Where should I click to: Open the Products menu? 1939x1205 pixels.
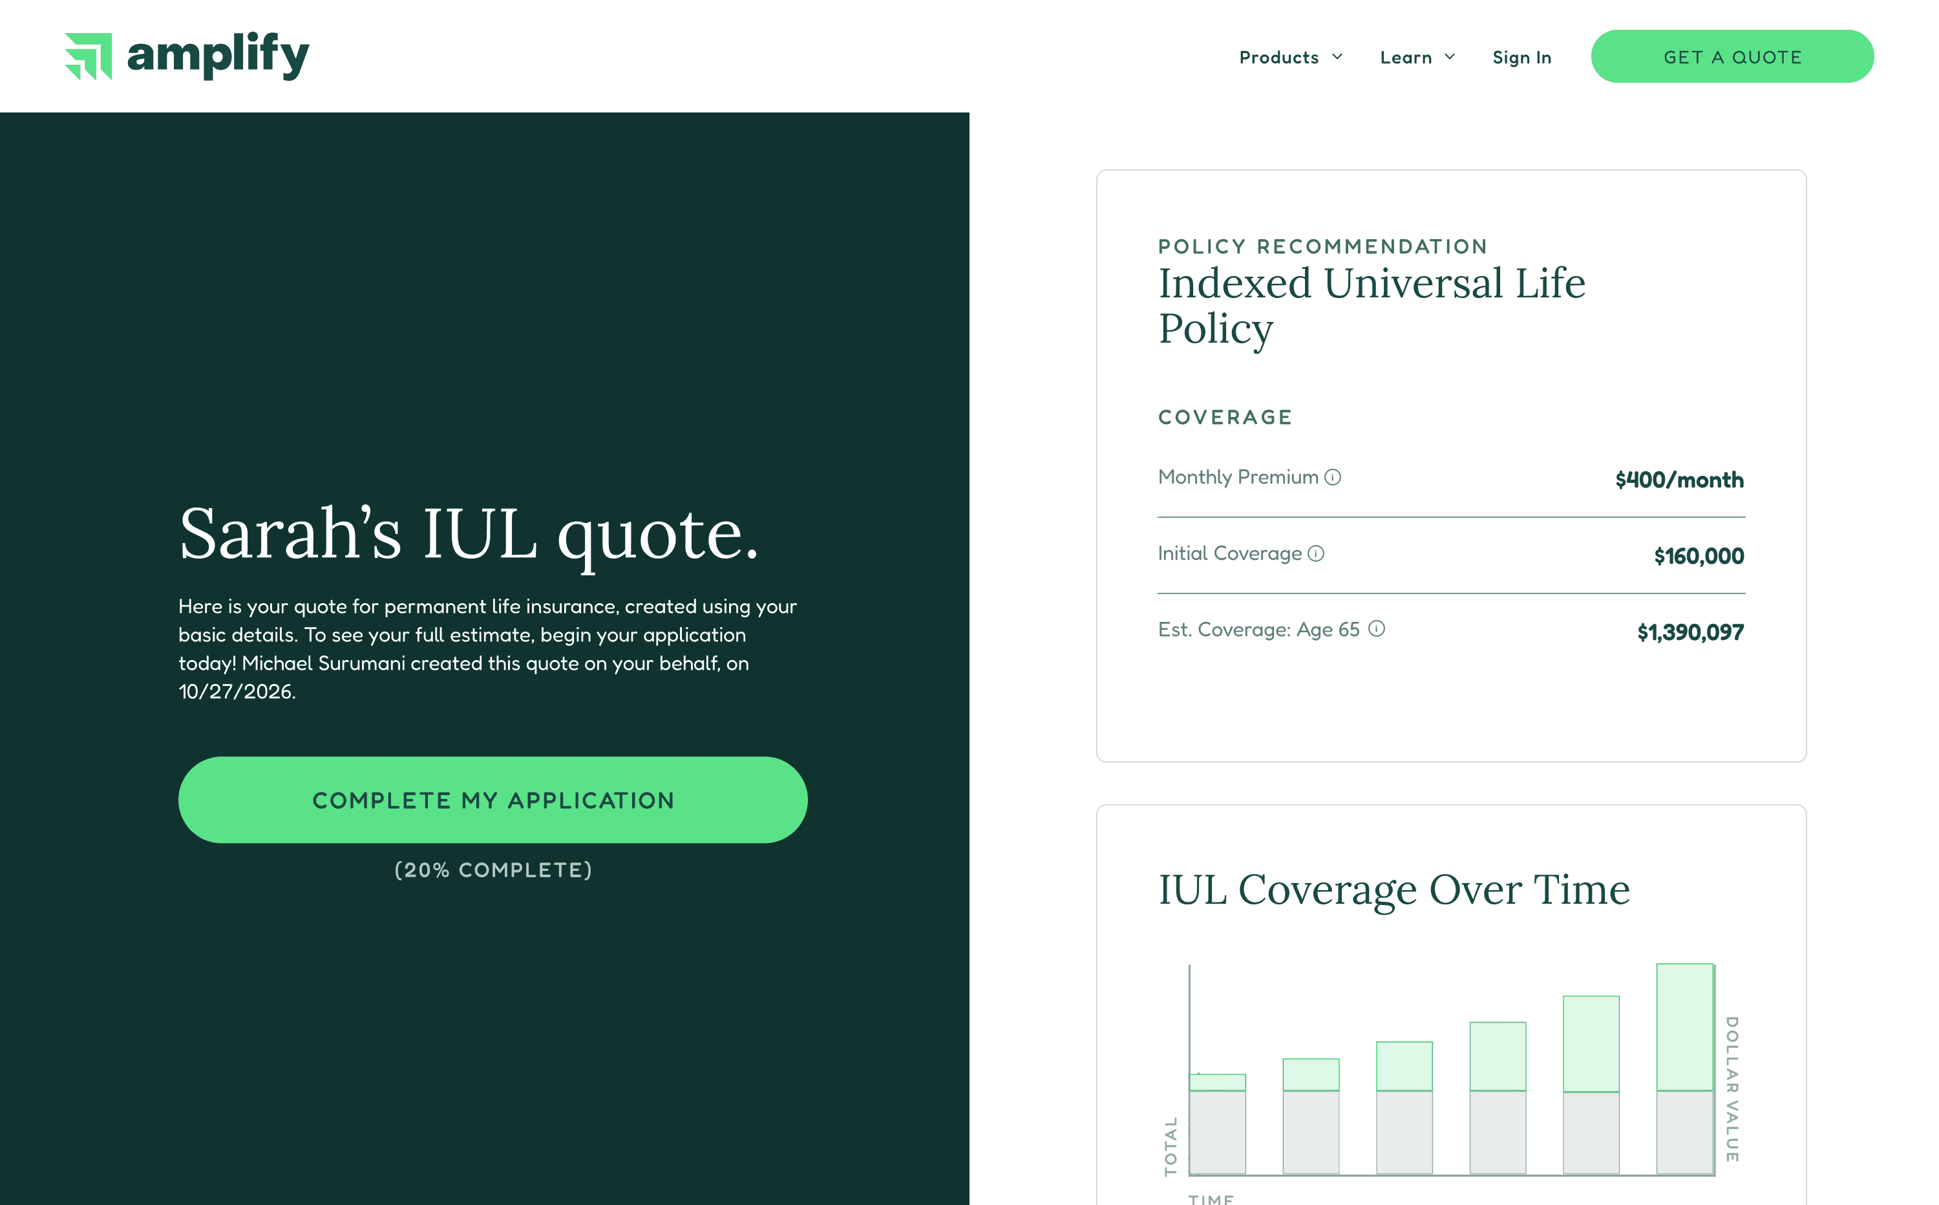pyautogui.click(x=1278, y=58)
